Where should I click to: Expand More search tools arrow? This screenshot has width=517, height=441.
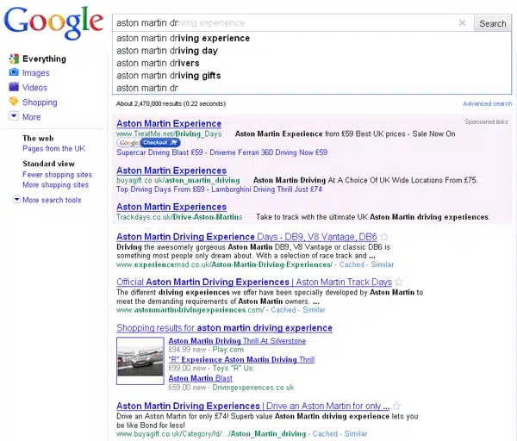pyautogui.click(x=16, y=200)
